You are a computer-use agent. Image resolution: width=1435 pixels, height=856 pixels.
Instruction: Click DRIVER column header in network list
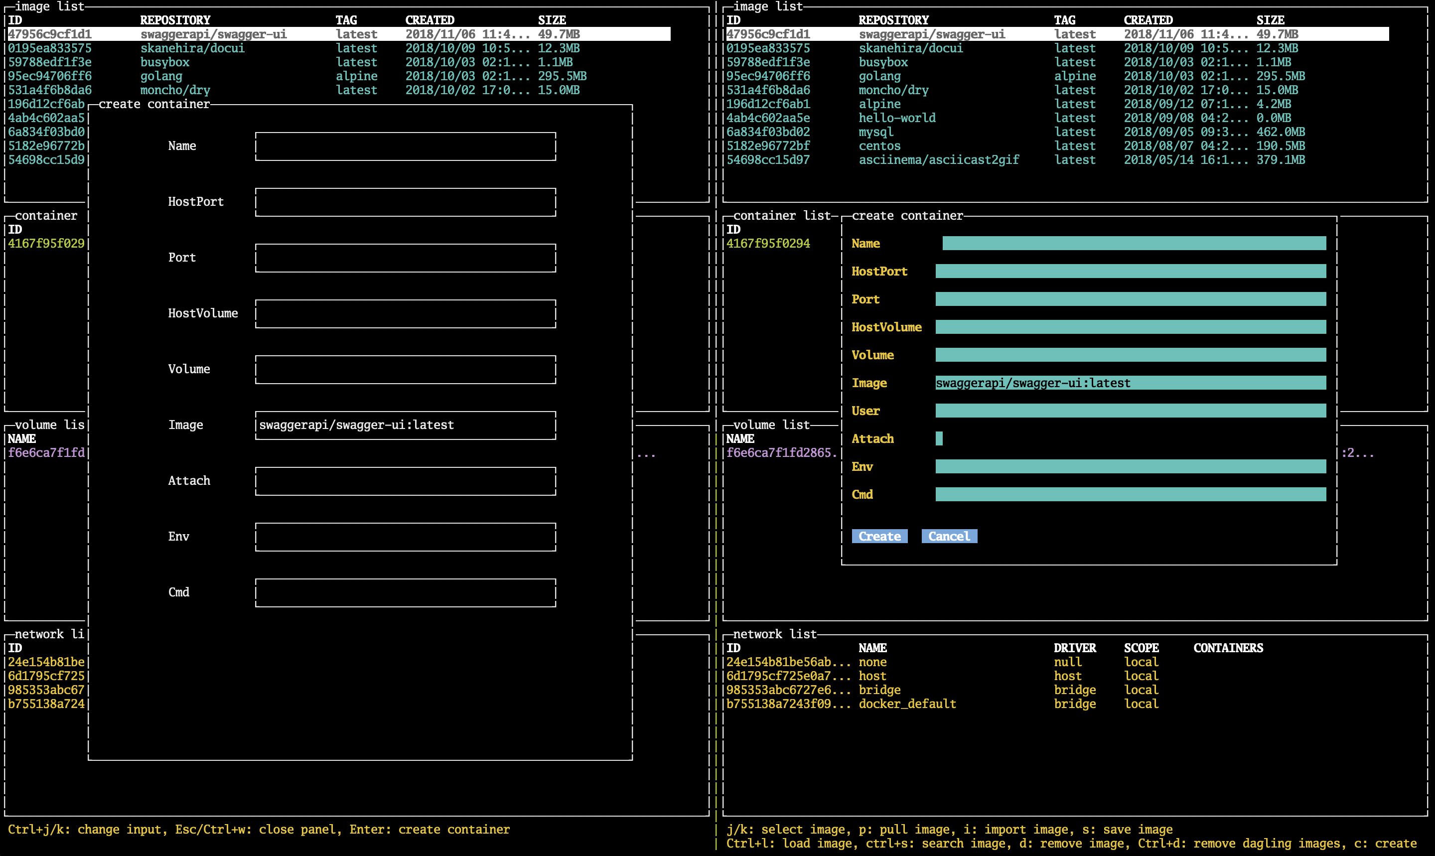coord(1075,648)
